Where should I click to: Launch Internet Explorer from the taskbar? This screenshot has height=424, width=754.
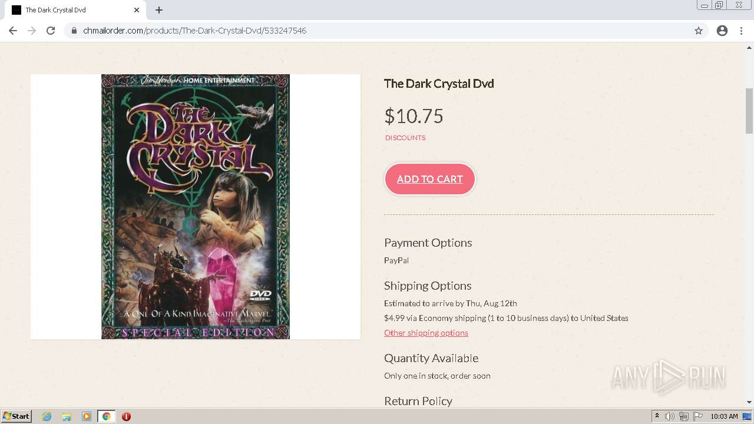click(x=47, y=416)
